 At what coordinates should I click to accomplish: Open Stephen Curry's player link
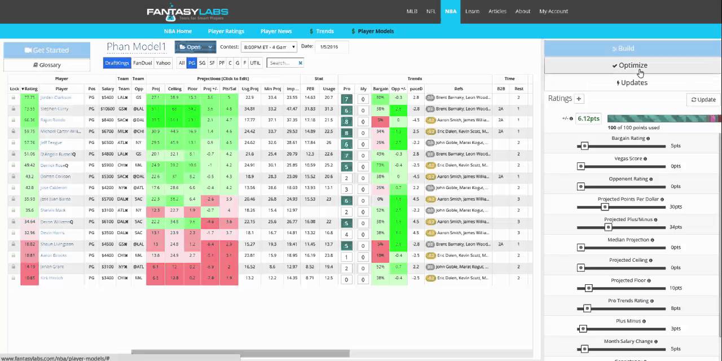point(55,109)
